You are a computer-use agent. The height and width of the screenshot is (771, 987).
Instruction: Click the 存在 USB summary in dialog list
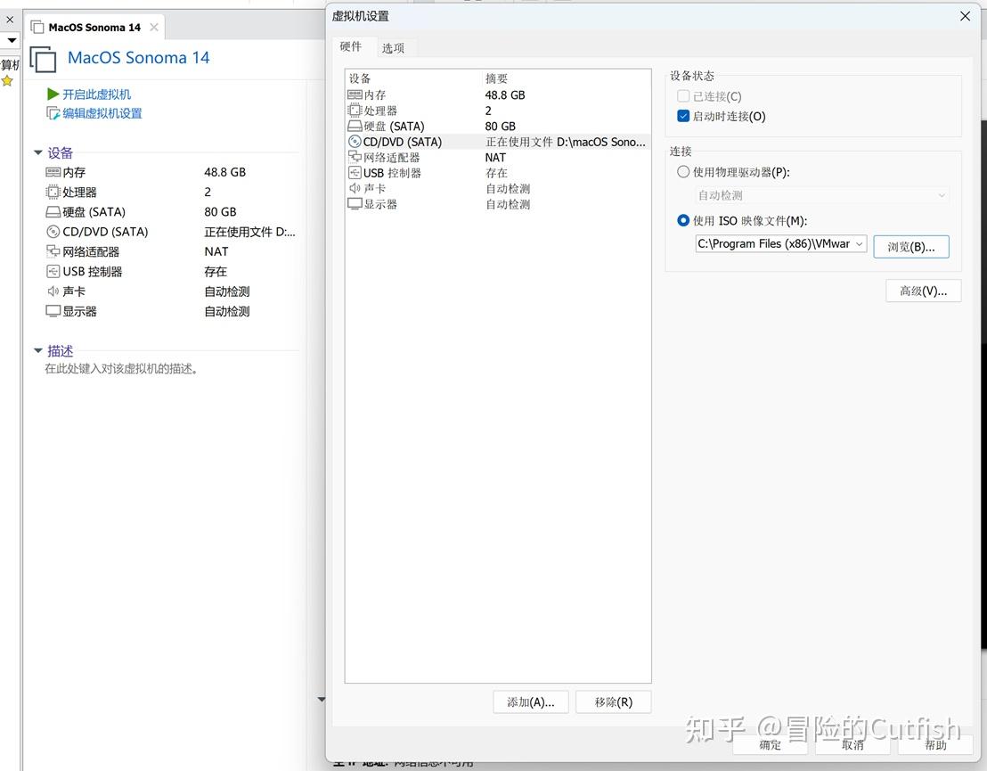[x=497, y=173]
